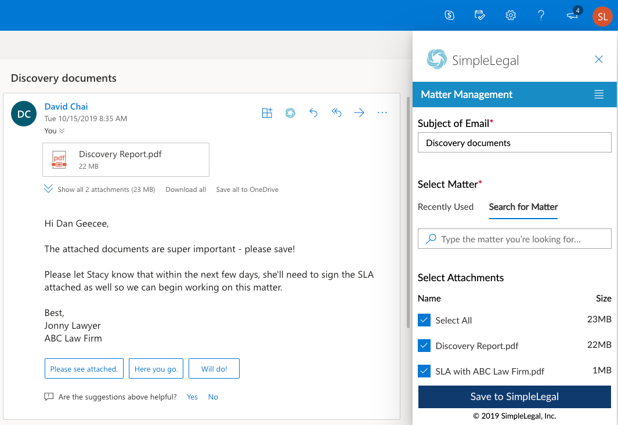Click the Matter Management header title
The width and height of the screenshot is (618, 425).
[467, 95]
